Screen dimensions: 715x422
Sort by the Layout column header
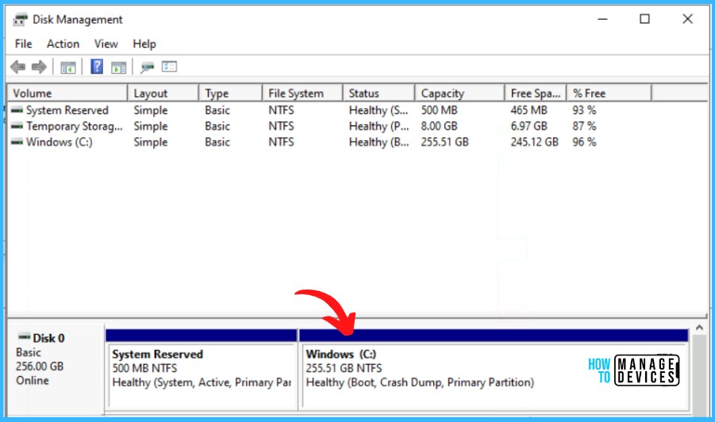[163, 93]
